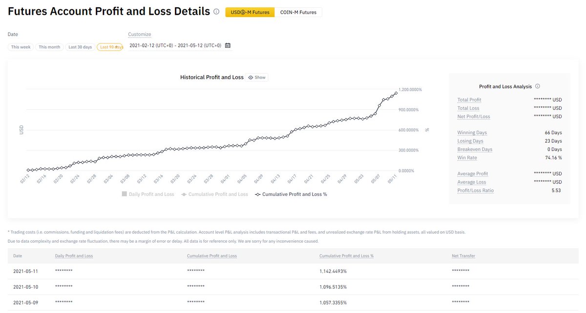Click the Win Rate label
586x313 pixels.
pos(467,157)
